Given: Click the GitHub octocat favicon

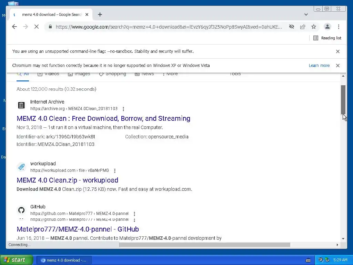Looking at the screenshot, I should tap(21, 210).
